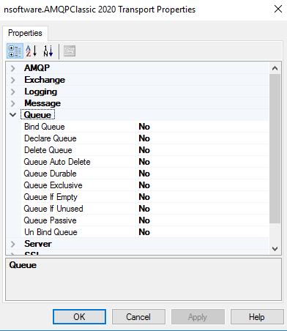
Task: Click the No value for Queue Auto Delete
Action: [144, 162]
